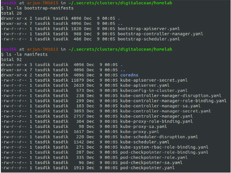The height and width of the screenshot is (173, 231).
Task: Click the kube-controller-manager-sa.yaml entry
Action: coord(160,106)
